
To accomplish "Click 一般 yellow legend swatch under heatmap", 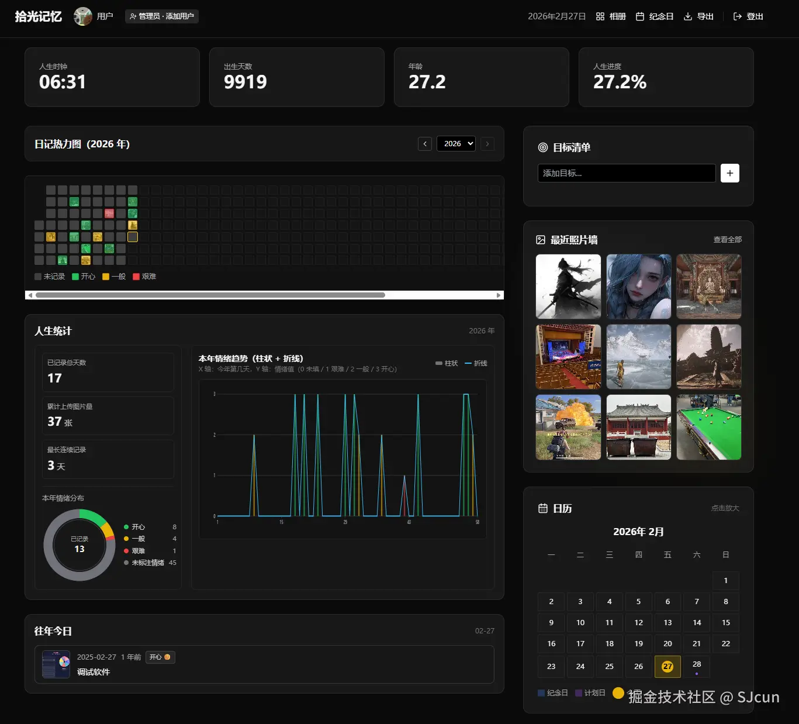I will (x=106, y=277).
